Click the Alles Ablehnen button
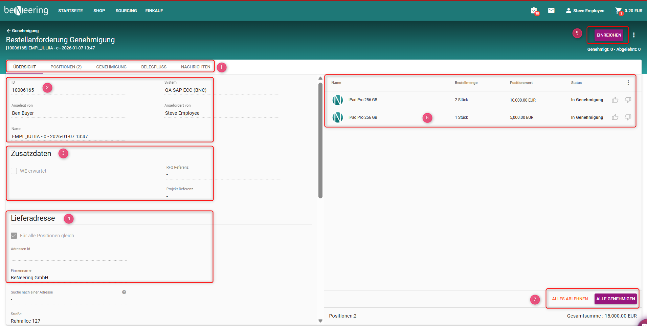This screenshot has height=326, width=647. [x=570, y=299]
